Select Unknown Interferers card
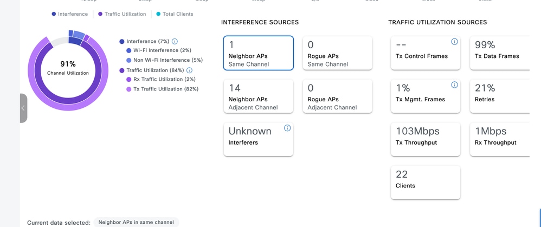The height and width of the screenshot is (227, 541). point(259,139)
